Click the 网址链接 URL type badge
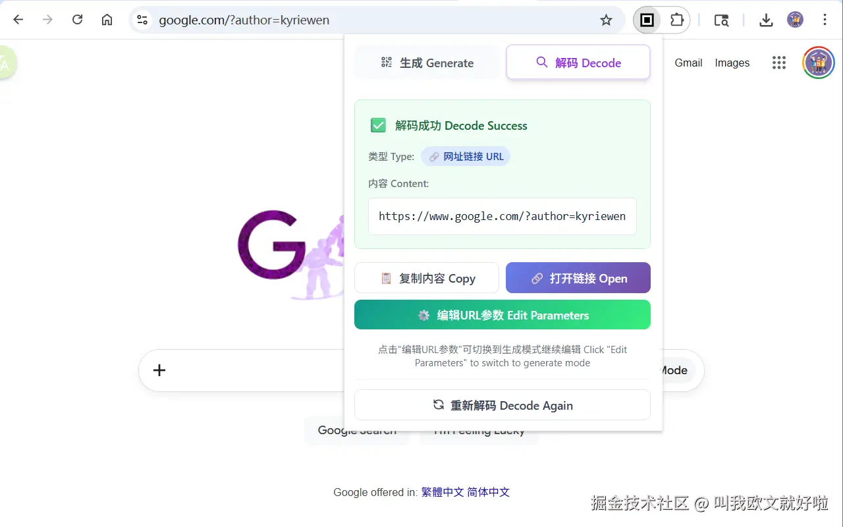 click(466, 156)
